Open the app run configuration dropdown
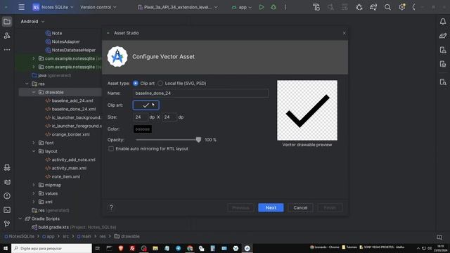This screenshot has width=450, height=253. [242, 7]
